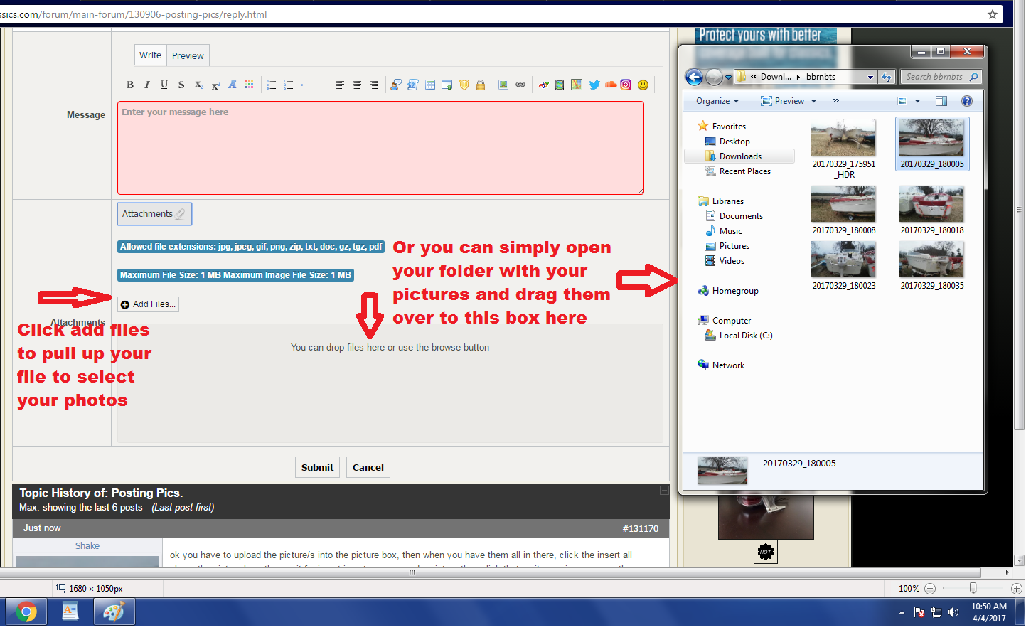Toggle bold text formatting
The height and width of the screenshot is (630, 1026).
pyautogui.click(x=130, y=85)
